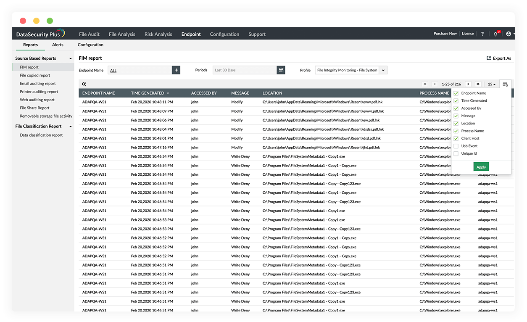527x322 pixels.
Task: Uncheck the Client Host column
Action: click(x=456, y=138)
